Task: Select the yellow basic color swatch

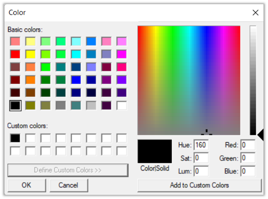Action: pos(30,54)
